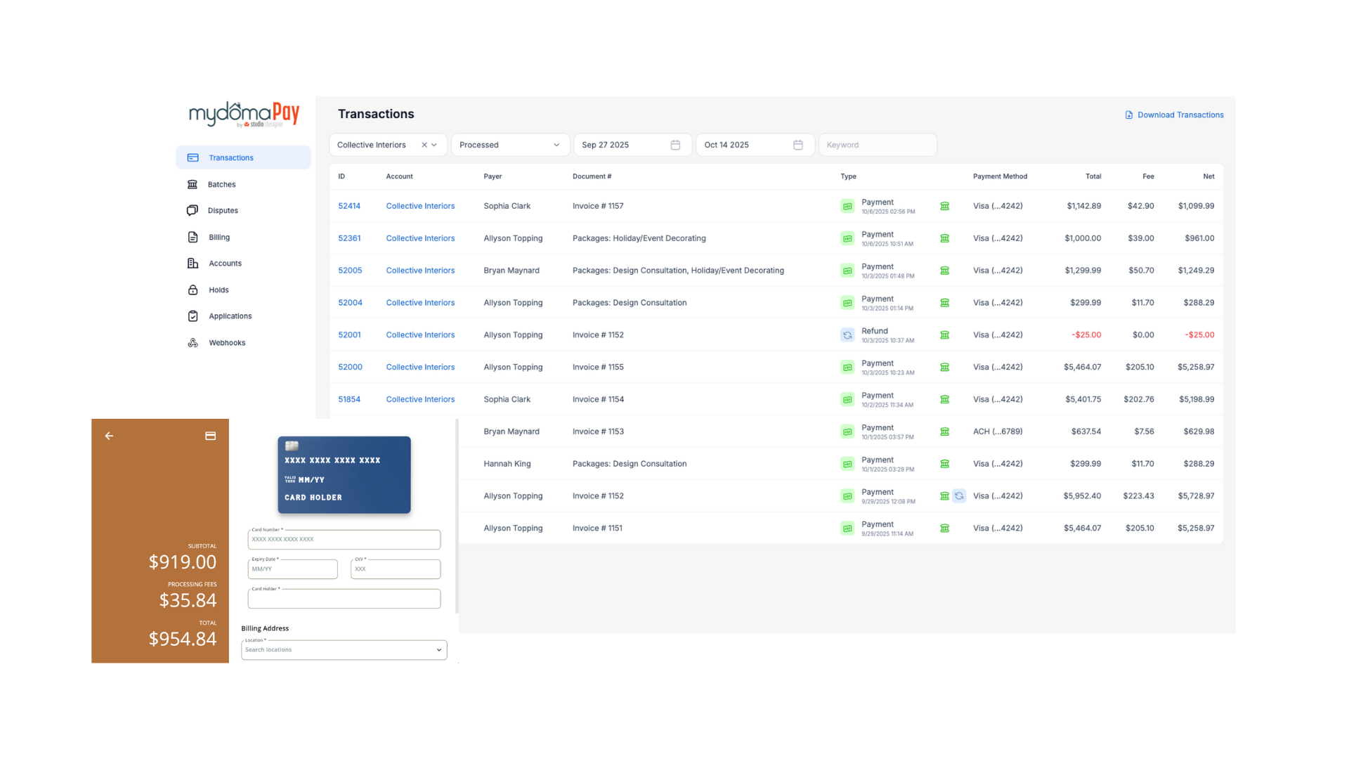Open the Applications menu item
The width and height of the screenshot is (1349, 759).
pyautogui.click(x=230, y=316)
